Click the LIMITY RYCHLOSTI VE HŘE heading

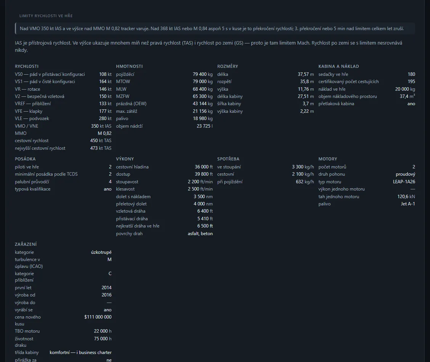(x=46, y=16)
